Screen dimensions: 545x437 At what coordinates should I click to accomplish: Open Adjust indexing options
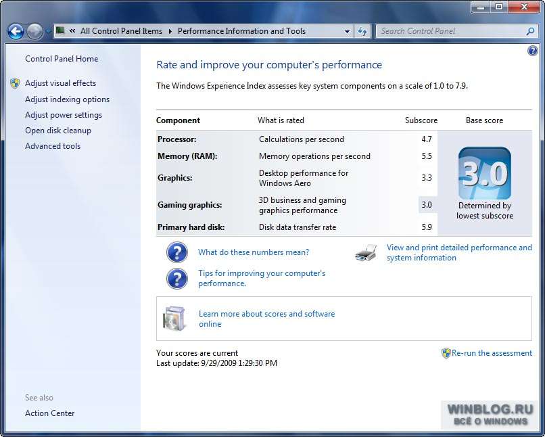point(67,99)
